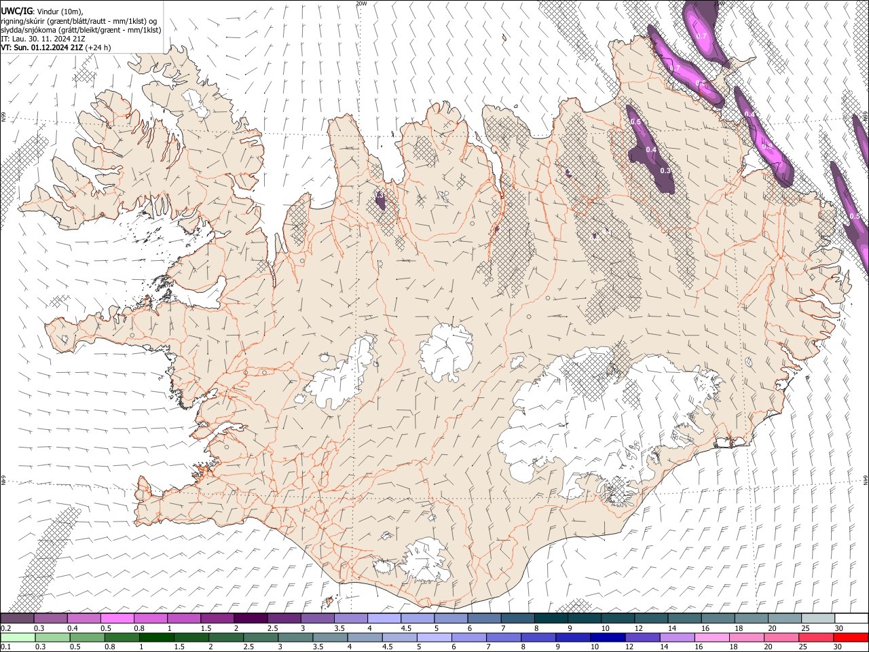Pick the dark teal swatch at snow value 8
Image resolution: width=869 pixels, height=652 pixels.
coord(551,618)
